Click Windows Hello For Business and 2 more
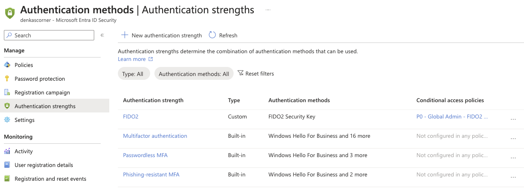 point(318,175)
